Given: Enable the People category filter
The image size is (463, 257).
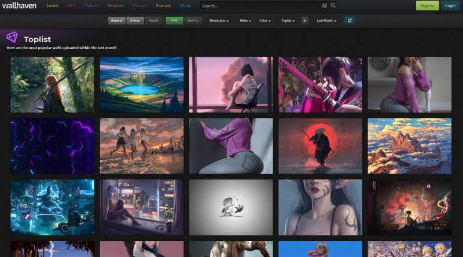Looking at the screenshot, I should [x=153, y=20].
